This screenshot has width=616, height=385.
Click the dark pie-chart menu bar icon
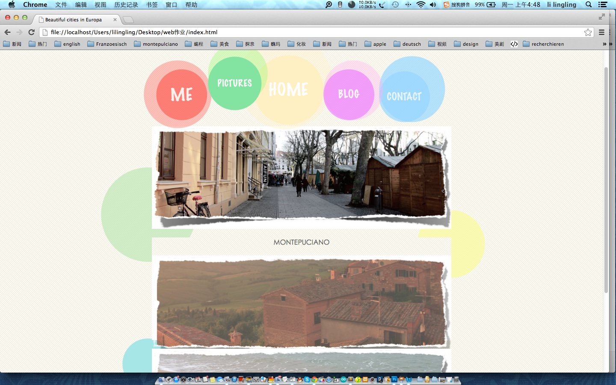[x=352, y=5]
